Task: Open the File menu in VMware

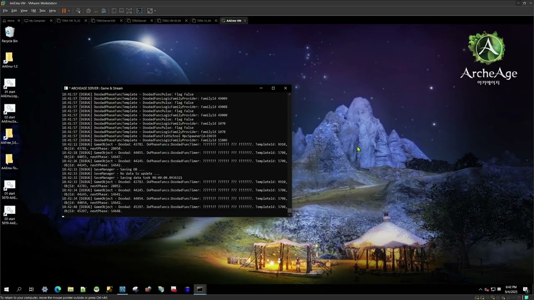Action: [5, 10]
